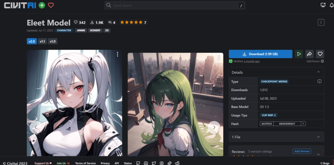The width and height of the screenshot is (334, 165).
Task: Click the info icon next to Checkpoint Merge
Action: coord(319,81)
